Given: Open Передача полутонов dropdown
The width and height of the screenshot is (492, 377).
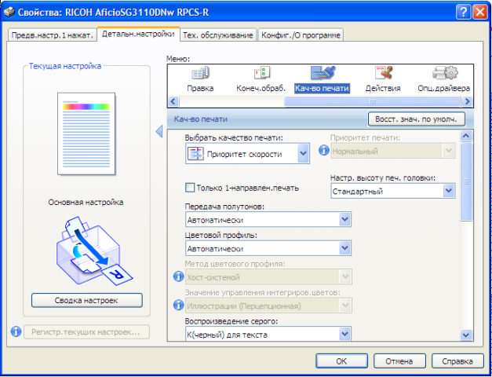Looking at the screenshot, I should (268, 220).
